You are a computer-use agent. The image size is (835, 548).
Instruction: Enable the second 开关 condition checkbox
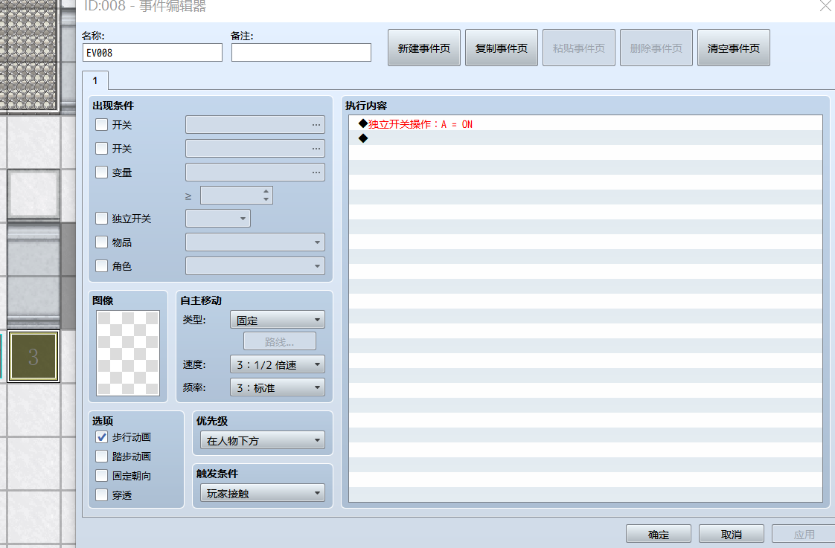[101, 148]
